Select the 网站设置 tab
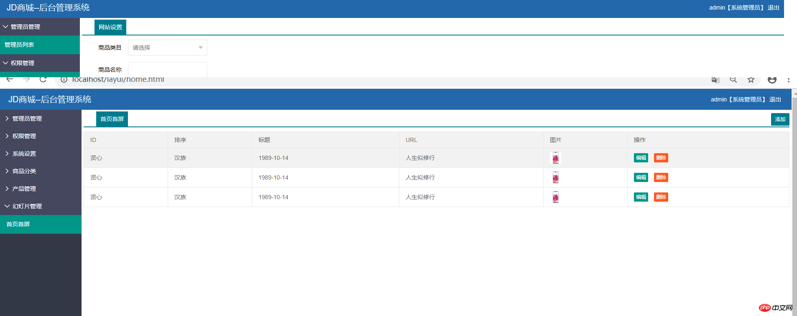This screenshot has width=797, height=316. (110, 27)
